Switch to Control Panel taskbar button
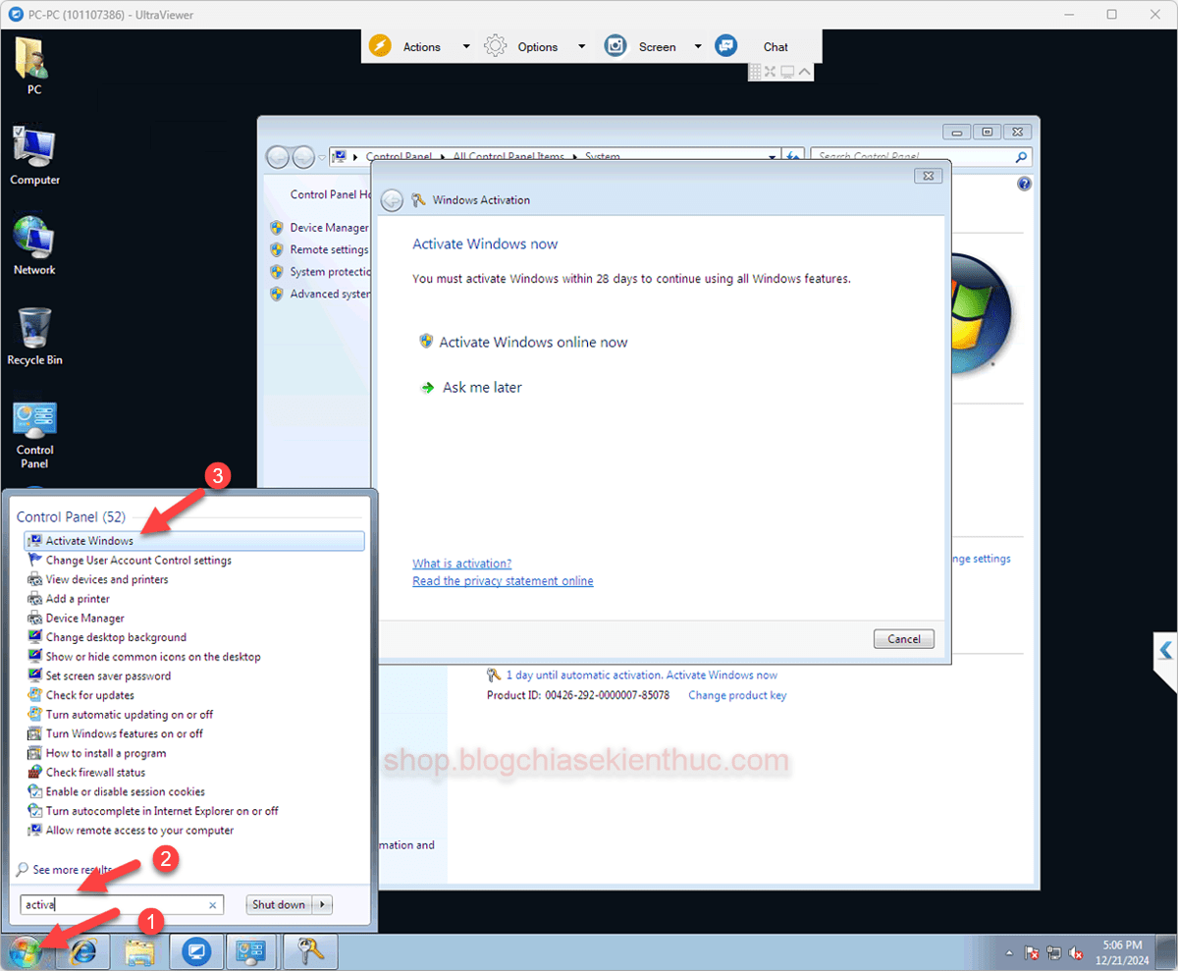Viewport: 1178px width, 971px height. tap(252, 952)
